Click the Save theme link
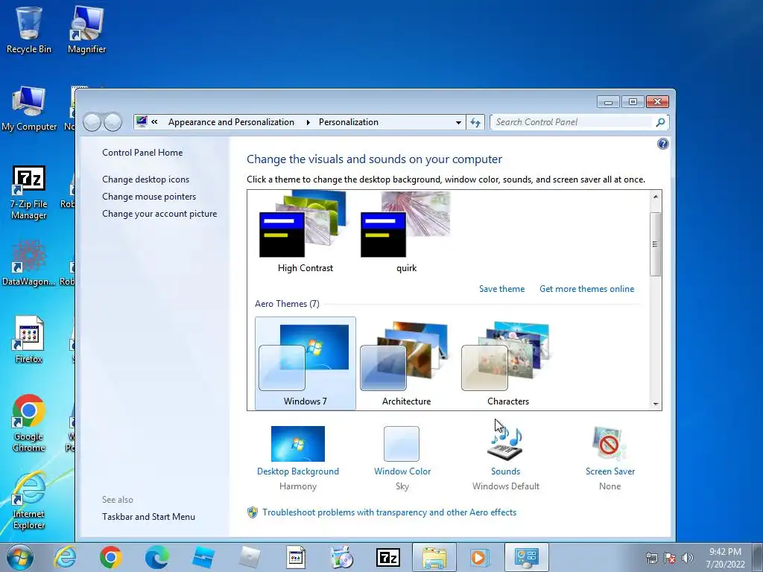Screen dimensions: 763x572 pyautogui.click(x=501, y=289)
